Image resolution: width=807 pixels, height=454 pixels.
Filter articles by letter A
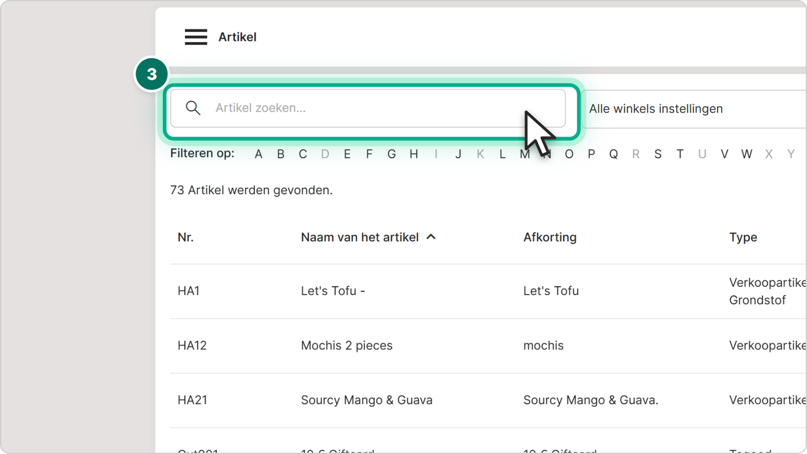click(258, 154)
